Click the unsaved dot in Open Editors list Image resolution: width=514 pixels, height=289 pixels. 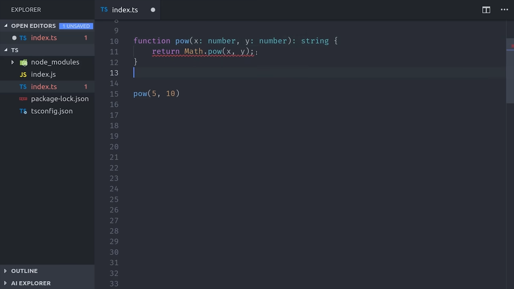(14, 38)
